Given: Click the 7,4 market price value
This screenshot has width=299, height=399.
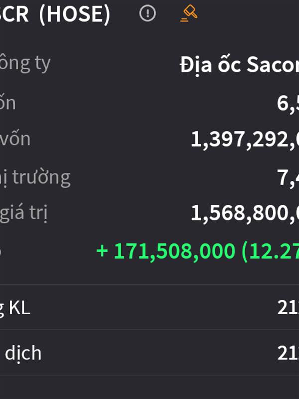Looking at the screenshot, I should 288,178.
